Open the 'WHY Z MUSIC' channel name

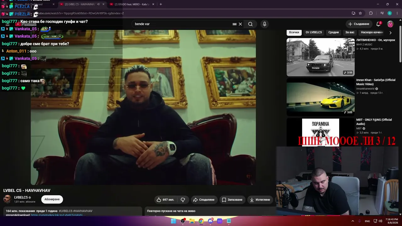pyautogui.click(x=364, y=45)
